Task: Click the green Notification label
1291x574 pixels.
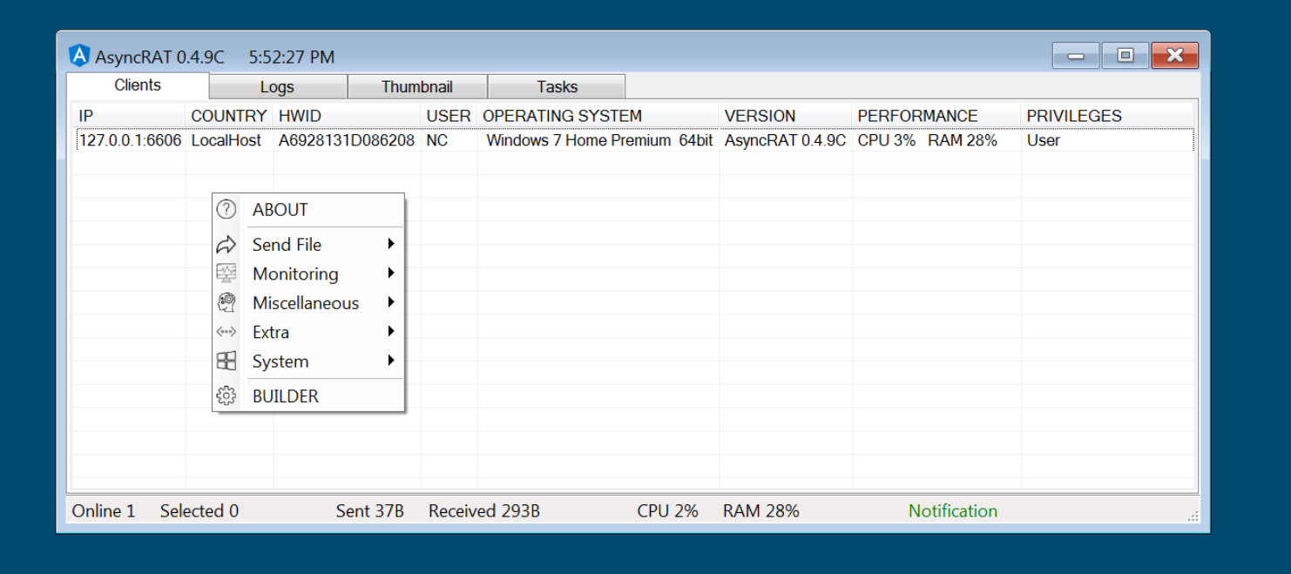Action: 952,511
